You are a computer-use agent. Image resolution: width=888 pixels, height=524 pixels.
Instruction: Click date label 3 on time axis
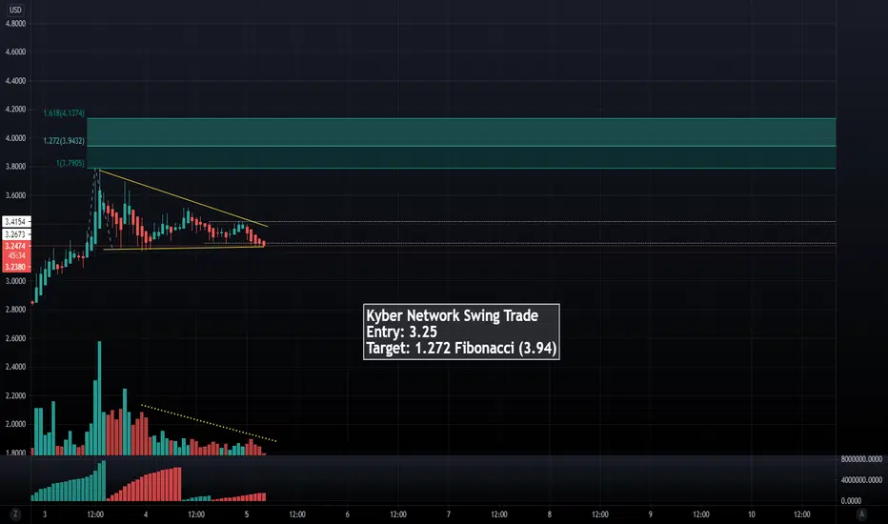tap(45, 514)
